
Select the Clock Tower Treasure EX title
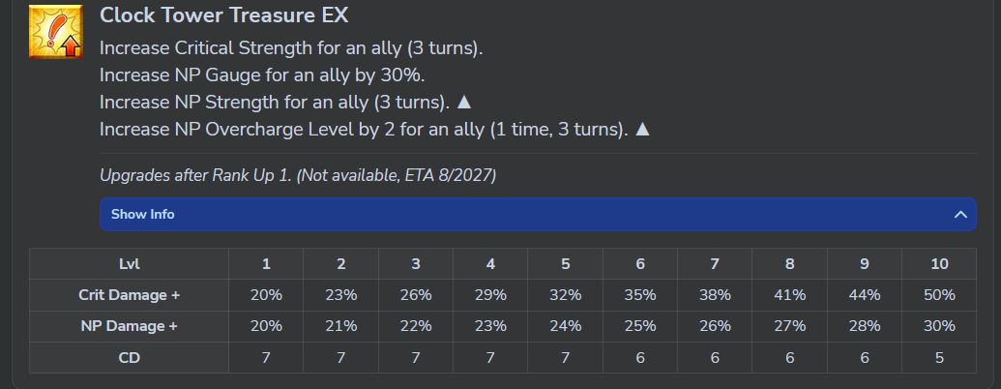tap(224, 15)
